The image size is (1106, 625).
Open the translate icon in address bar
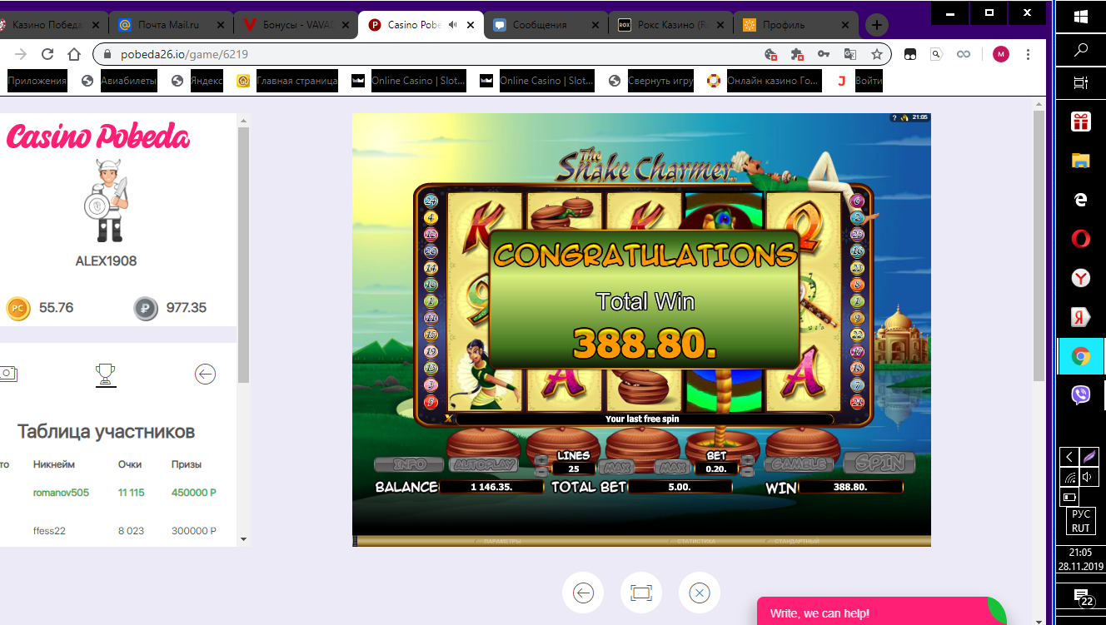pyautogui.click(x=849, y=52)
